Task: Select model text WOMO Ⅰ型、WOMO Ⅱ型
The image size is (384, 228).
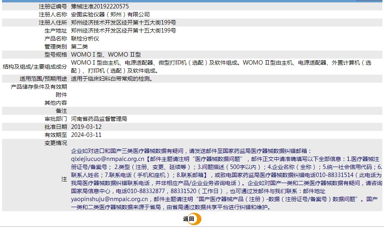Action: 106,55
